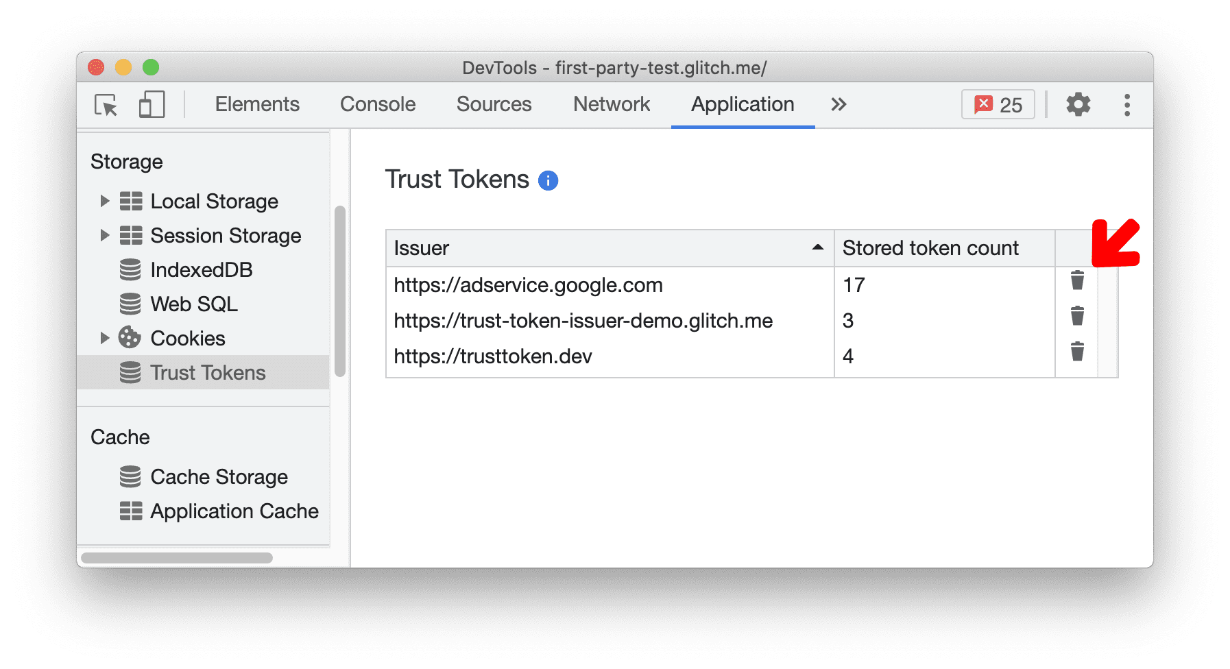
Task: Open the Elements panel
Action: pos(257,104)
